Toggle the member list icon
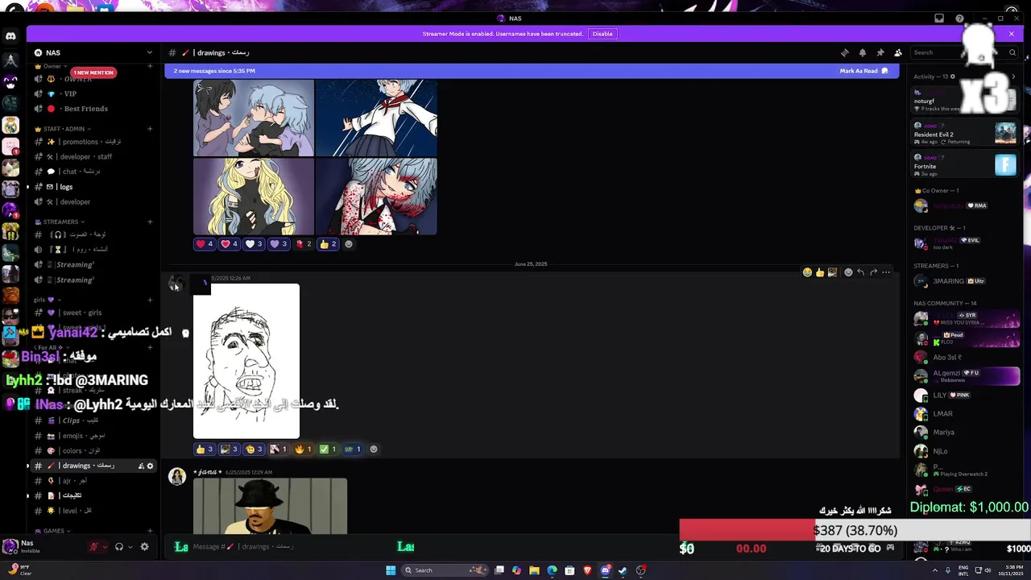Image resolution: width=1031 pixels, height=580 pixels. click(x=898, y=52)
